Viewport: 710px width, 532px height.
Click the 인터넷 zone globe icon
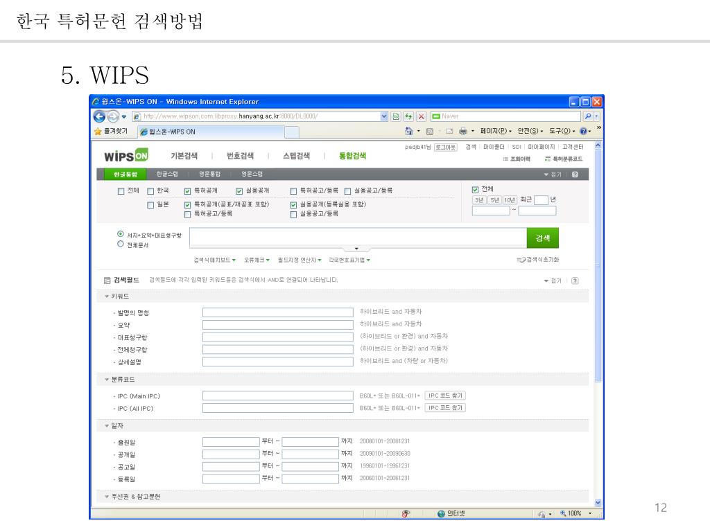(441, 513)
